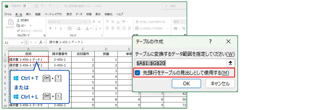This screenshot has height=110, width=316.
Task: Switch to the Review (校閲) tab
Action: click(89, 14)
